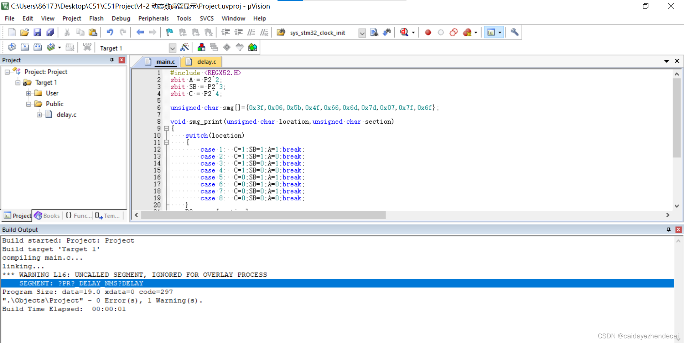Unpin the Build Output window
The width and height of the screenshot is (684, 343).
click(669, 230)
